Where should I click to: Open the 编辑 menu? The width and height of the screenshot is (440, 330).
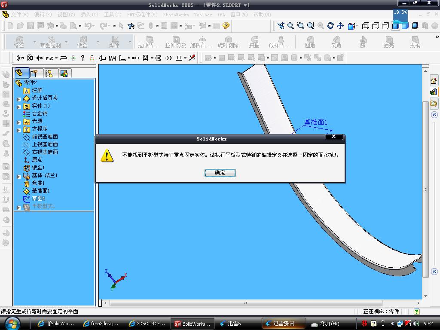43,14
